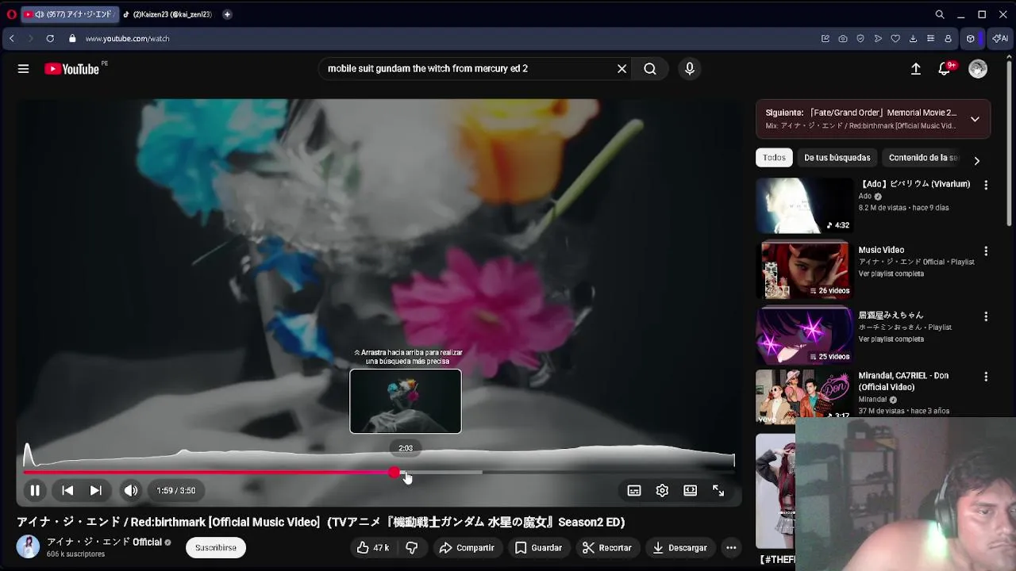Show more filter chips with right arrow
The height and width of the screenshot is (571, 1016).
click(x=977, y=160)
